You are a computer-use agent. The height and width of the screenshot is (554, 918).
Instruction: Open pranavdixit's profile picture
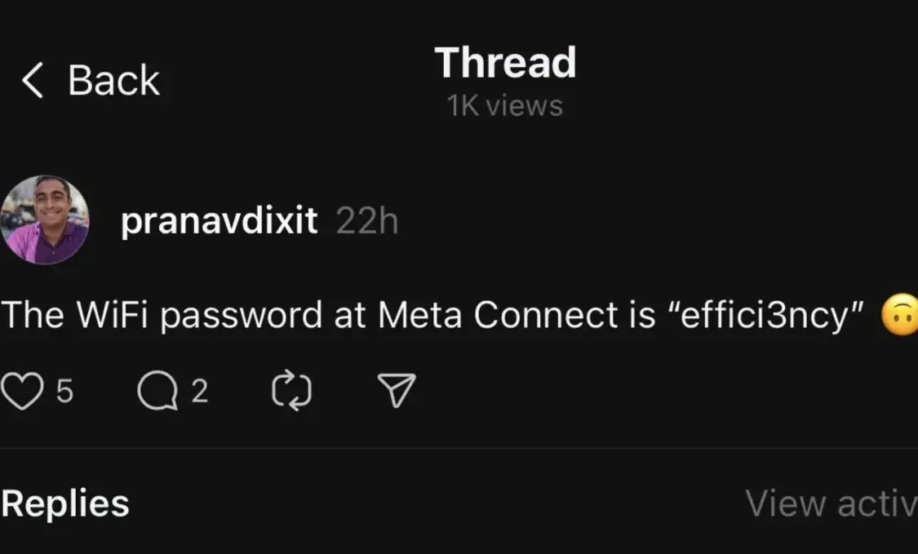click(45, 219)
